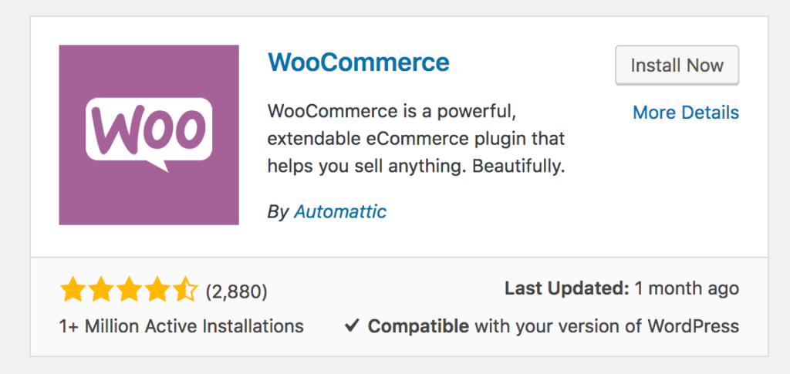790x374 pixels.
Task: Select the fourth rating star
Action: (x=157, y=291)
